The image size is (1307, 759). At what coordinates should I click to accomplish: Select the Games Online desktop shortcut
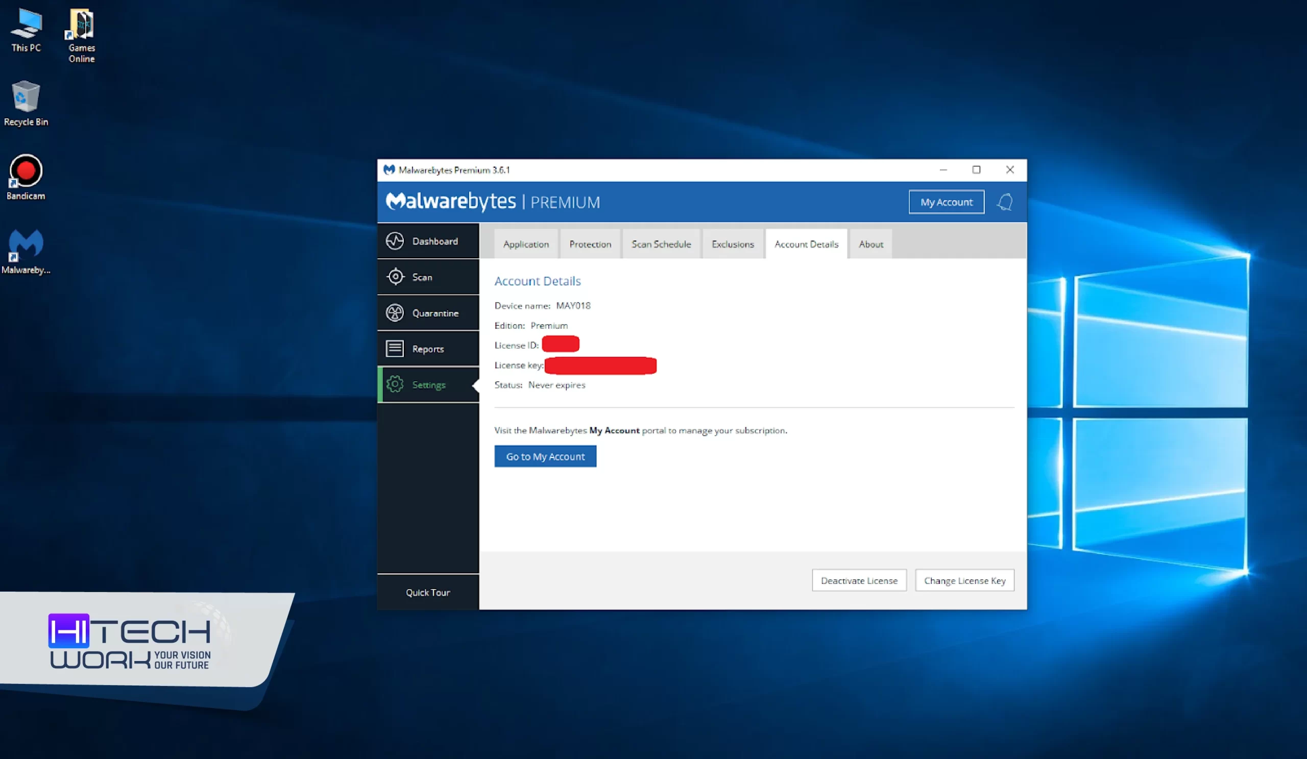click(81, 35)
